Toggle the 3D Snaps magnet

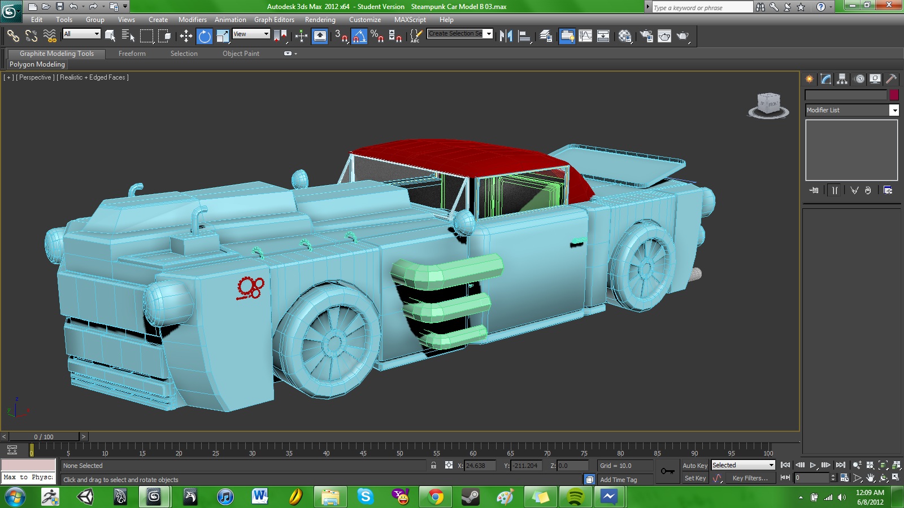pyautogui.click(x=338, y=37)
